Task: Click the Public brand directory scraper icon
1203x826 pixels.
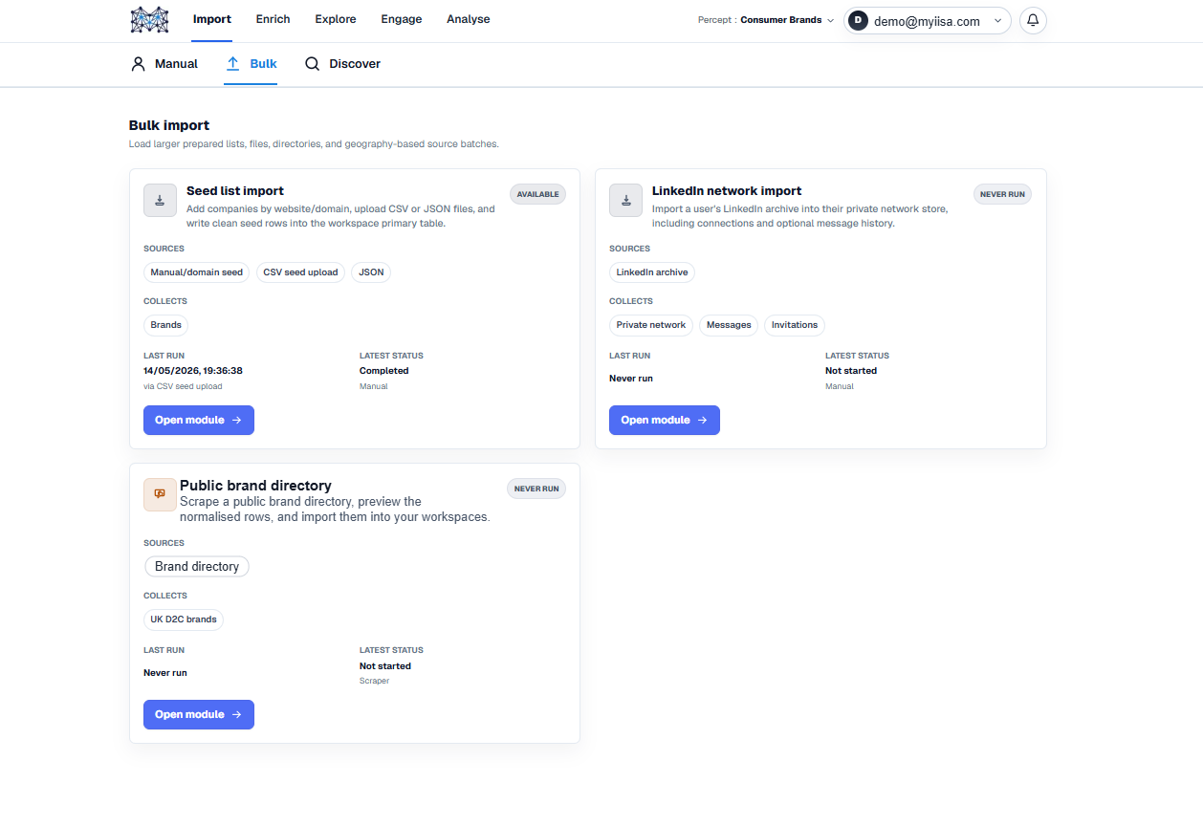Action: pos(160,494)
